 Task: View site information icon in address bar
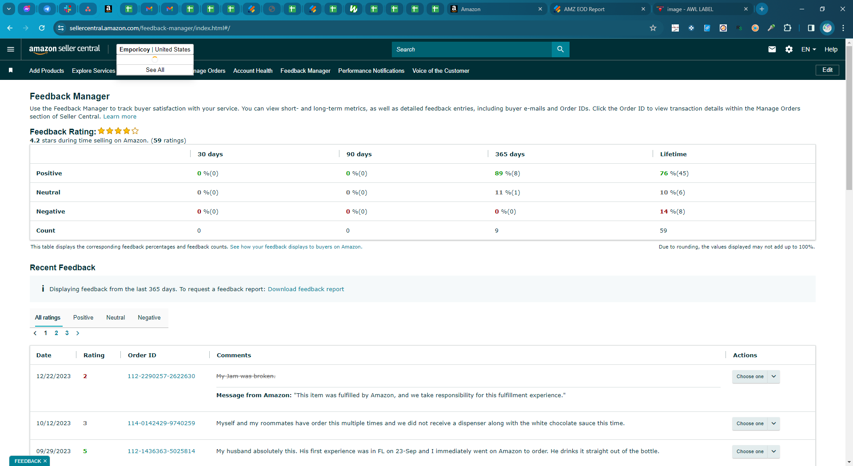[x=61, y=28]
